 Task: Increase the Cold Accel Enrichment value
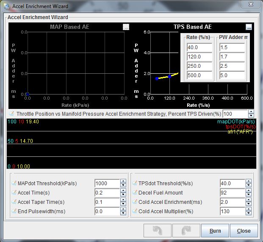[x=249, y=200]
